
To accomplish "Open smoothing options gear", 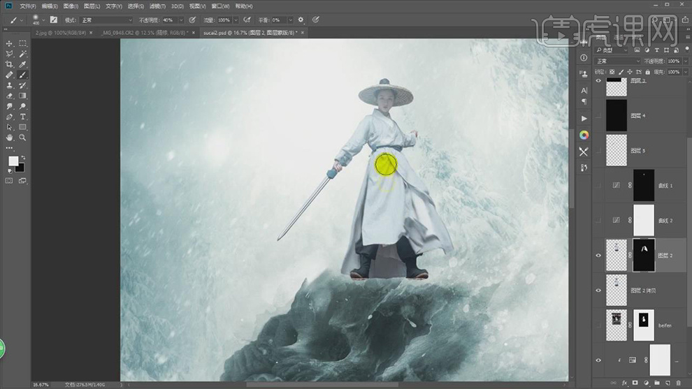I will (x=301, y=20).
